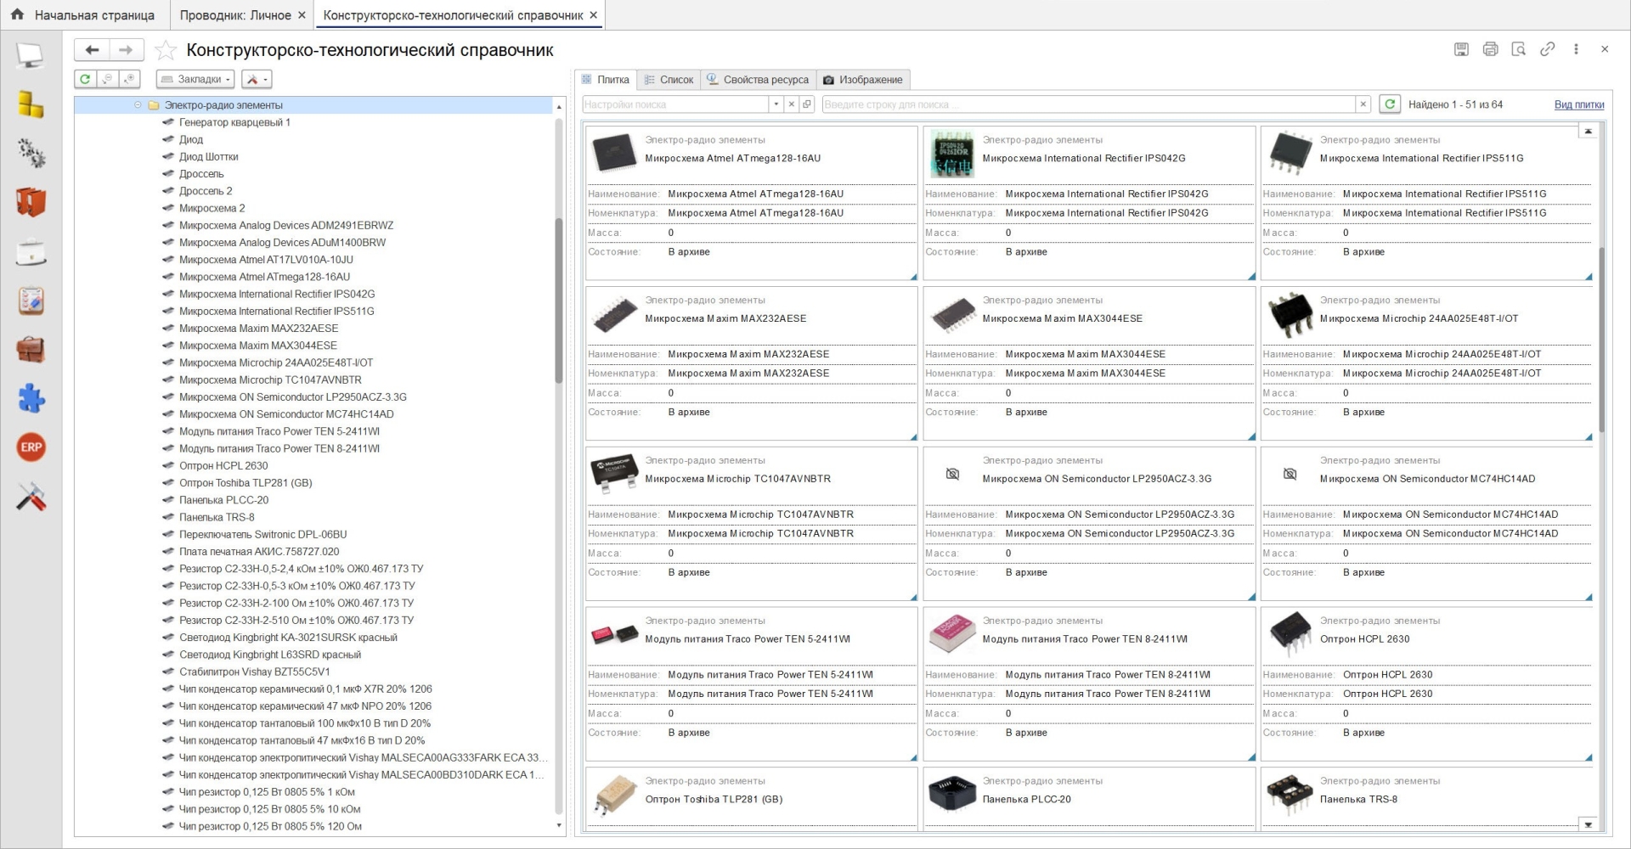Select Плата печатная АКИС.758727.020 in the tree
Screen dimensions: 1631x849
click(x=259, y=552)
